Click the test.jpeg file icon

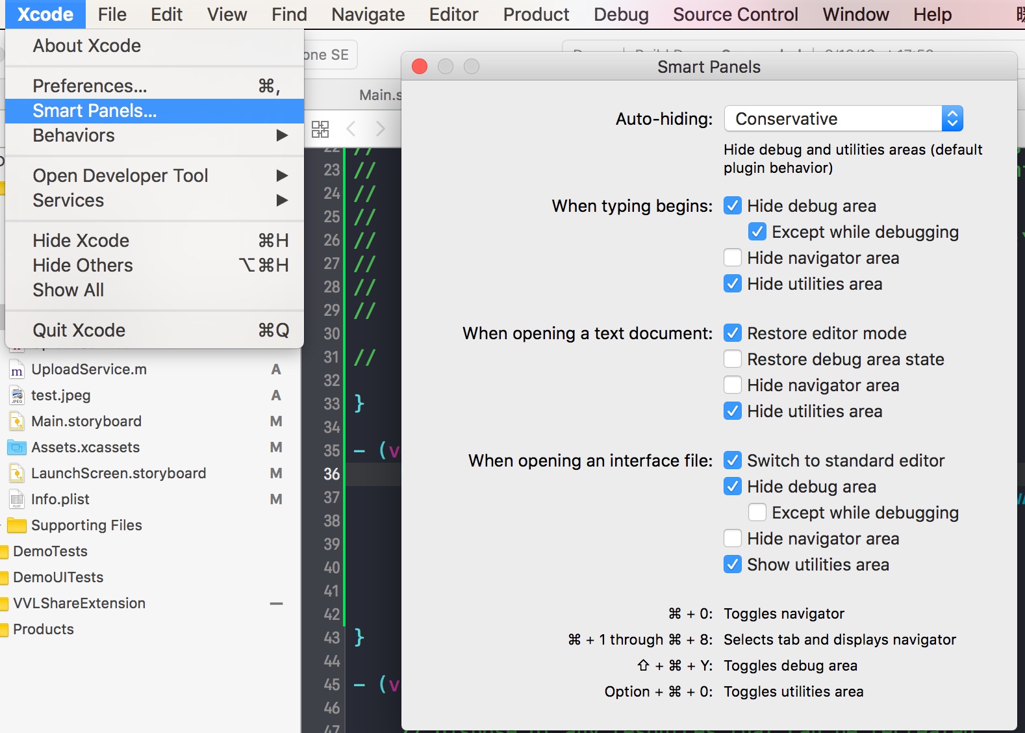coord(17,396)
